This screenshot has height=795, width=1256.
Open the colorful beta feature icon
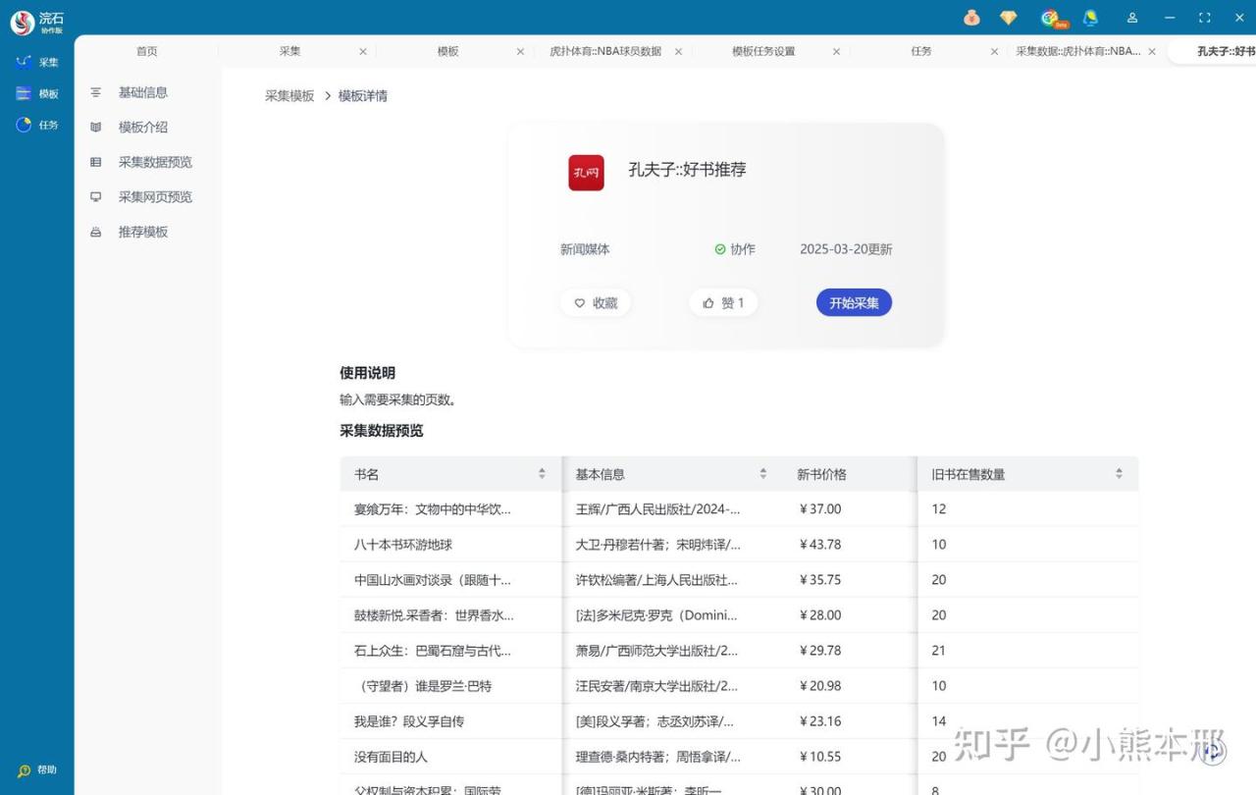(1052, 18)
